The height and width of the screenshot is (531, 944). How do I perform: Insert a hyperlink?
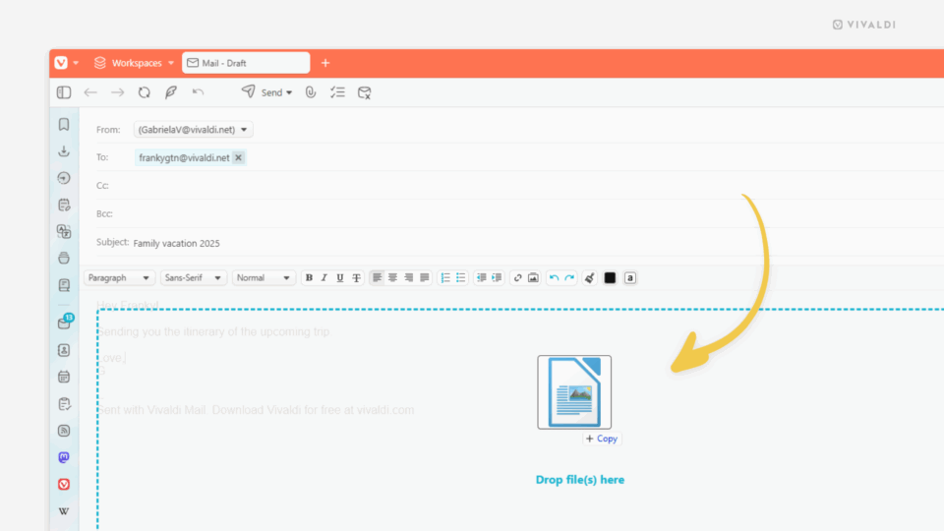(x=518, y=277)
